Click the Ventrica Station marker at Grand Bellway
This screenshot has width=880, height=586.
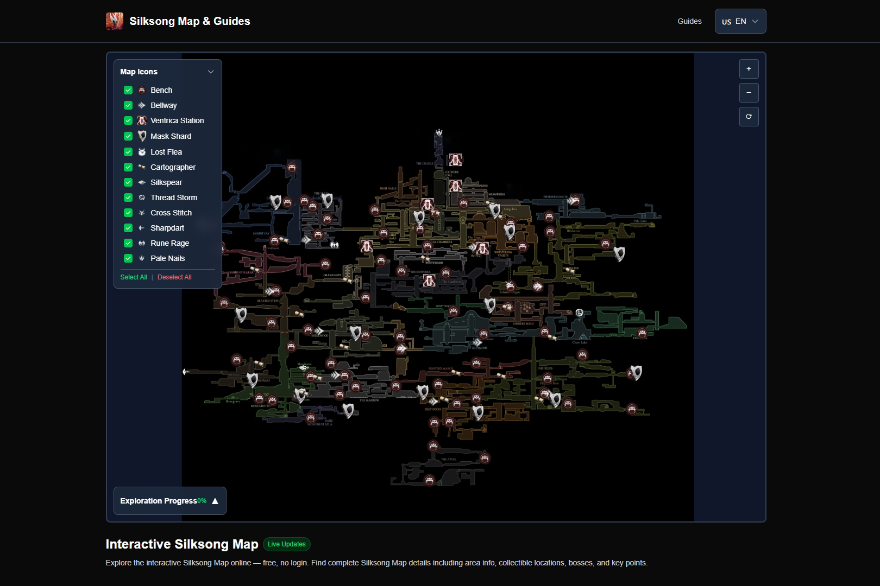point(482,249)
